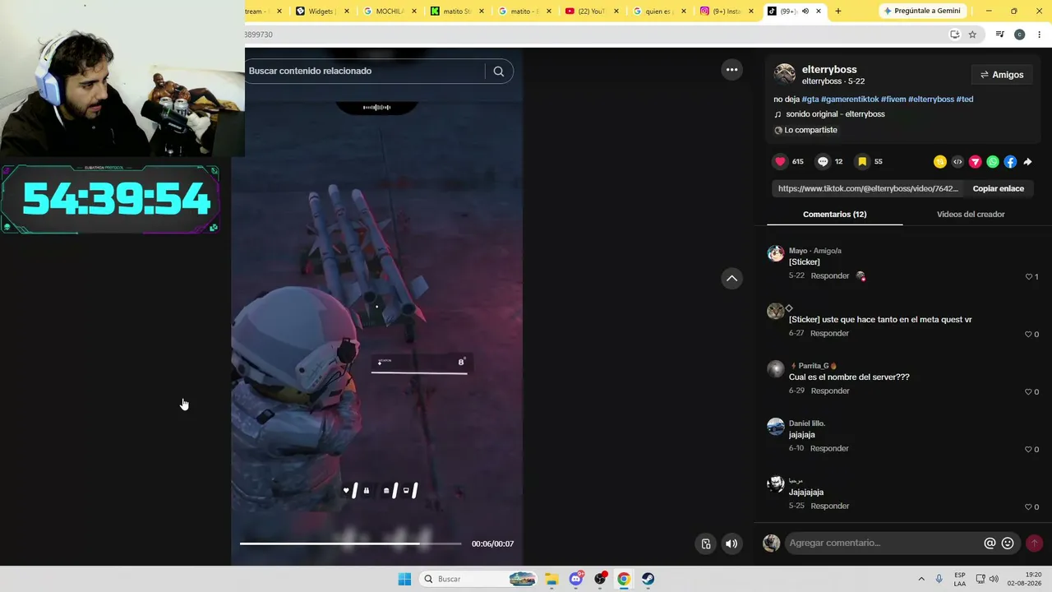This screenshot has height=592, width=1052.
Task: Share the video on Facebook
Action: click(1010, 162)
